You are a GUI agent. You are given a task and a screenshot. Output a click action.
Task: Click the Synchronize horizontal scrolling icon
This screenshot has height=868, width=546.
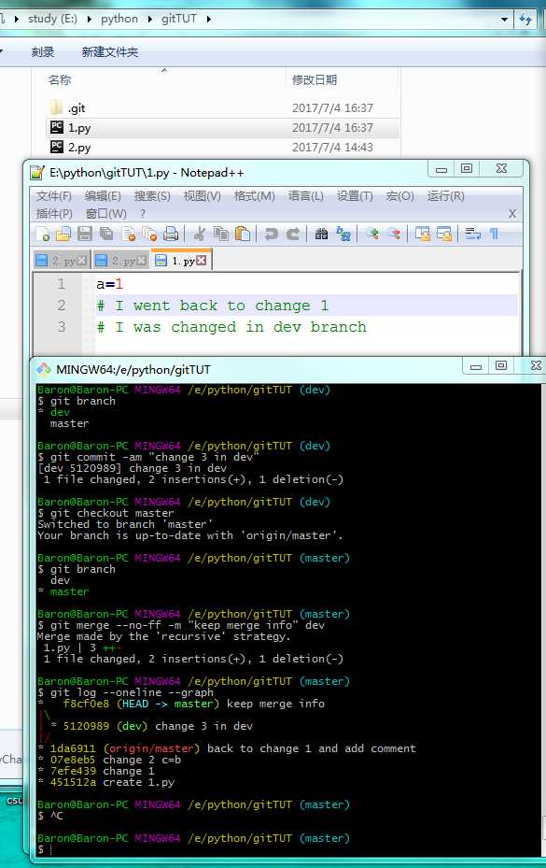tap(444, 234)
